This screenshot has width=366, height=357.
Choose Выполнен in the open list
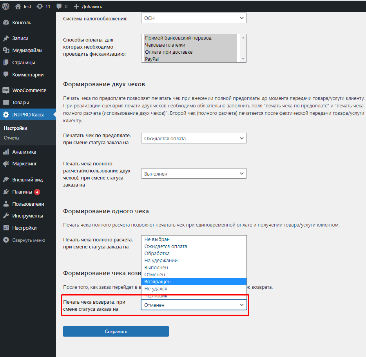[x=194, y=267]
